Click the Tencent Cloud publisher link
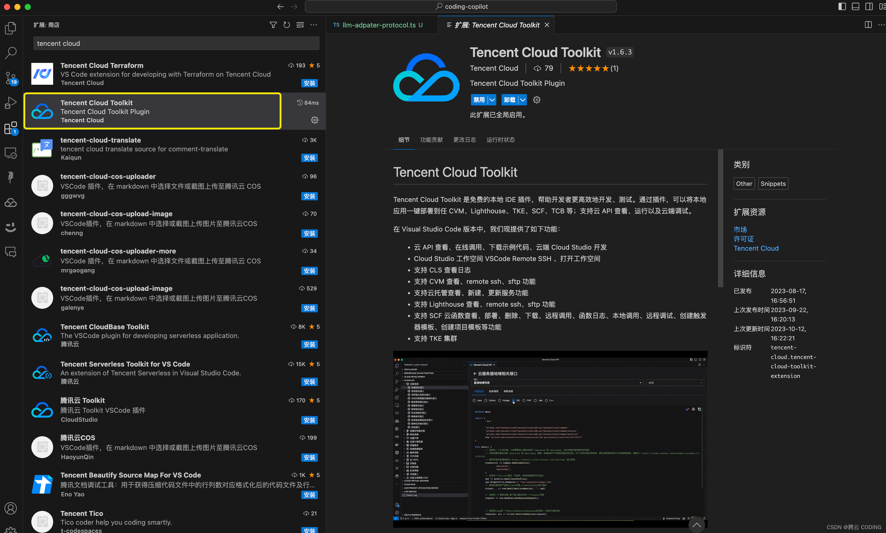This screenshot has height=533, width=886. click(x=494, y=68)
